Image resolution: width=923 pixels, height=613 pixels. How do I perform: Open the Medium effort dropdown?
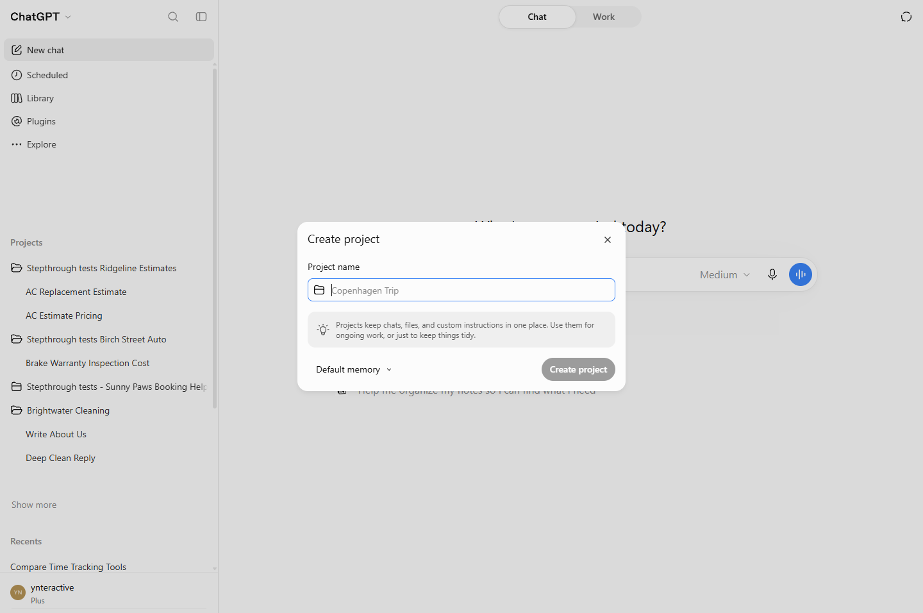coord(725,274)
